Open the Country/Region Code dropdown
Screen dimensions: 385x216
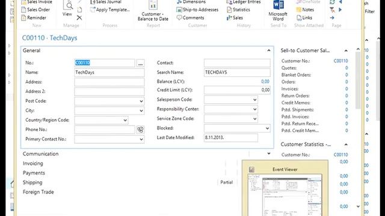pyautogui.click(x=125, y=120)
